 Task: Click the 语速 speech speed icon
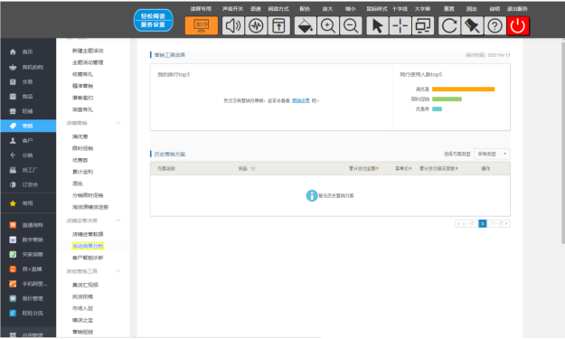[256, 25]
